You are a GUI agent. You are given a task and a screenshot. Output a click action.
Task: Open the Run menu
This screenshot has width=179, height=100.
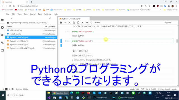coord(26,14)
